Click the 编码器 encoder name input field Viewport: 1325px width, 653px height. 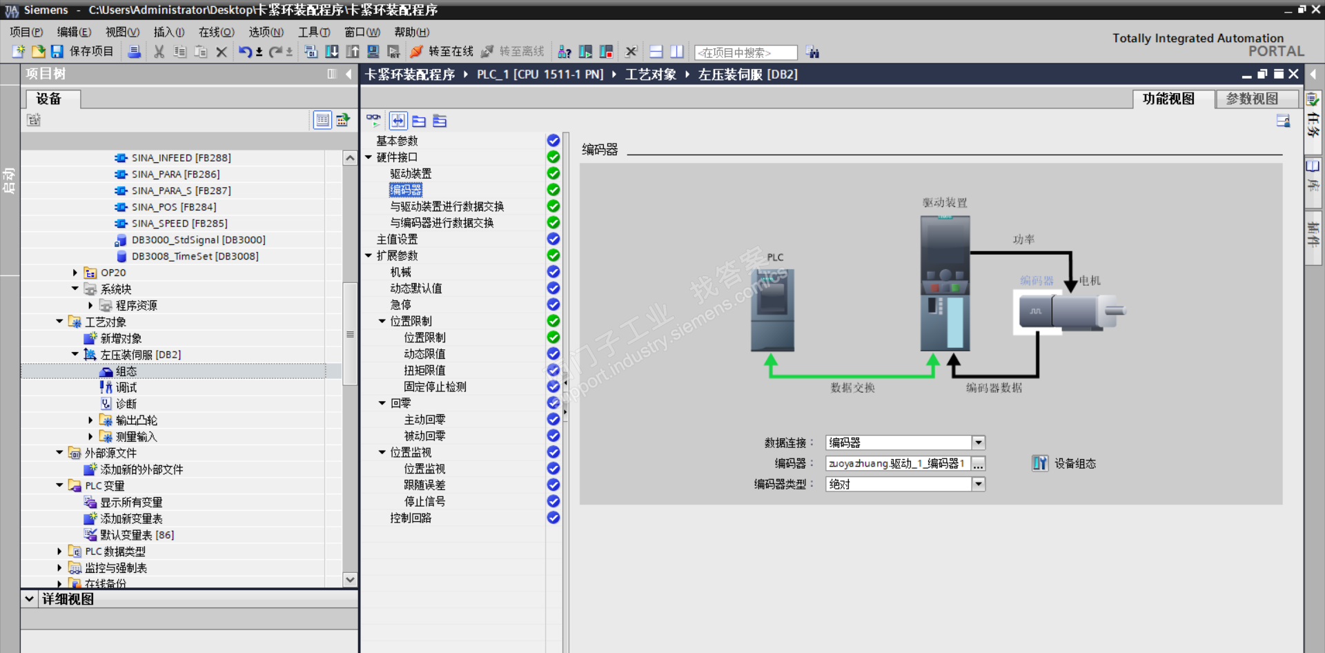(898, 463)
